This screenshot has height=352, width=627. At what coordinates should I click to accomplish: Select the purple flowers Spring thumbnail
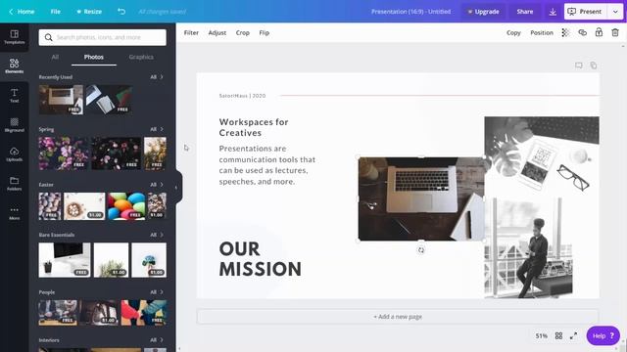click(64, 154)
